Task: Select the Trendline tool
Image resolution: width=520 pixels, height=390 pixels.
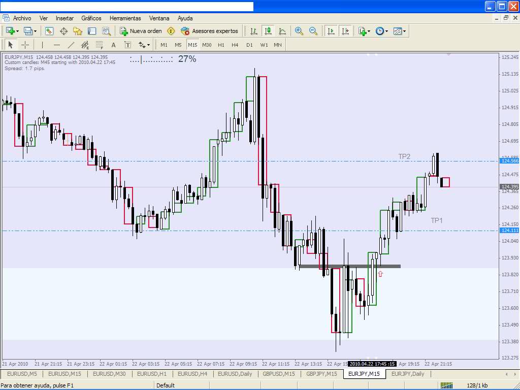Action: click(71, 45)
